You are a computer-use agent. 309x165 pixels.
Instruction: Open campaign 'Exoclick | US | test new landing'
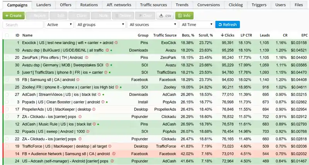click(68, 43)
